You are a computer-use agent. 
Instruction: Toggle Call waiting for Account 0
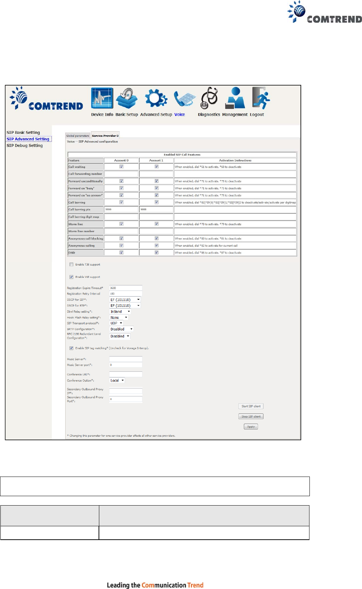click(121, 167)
